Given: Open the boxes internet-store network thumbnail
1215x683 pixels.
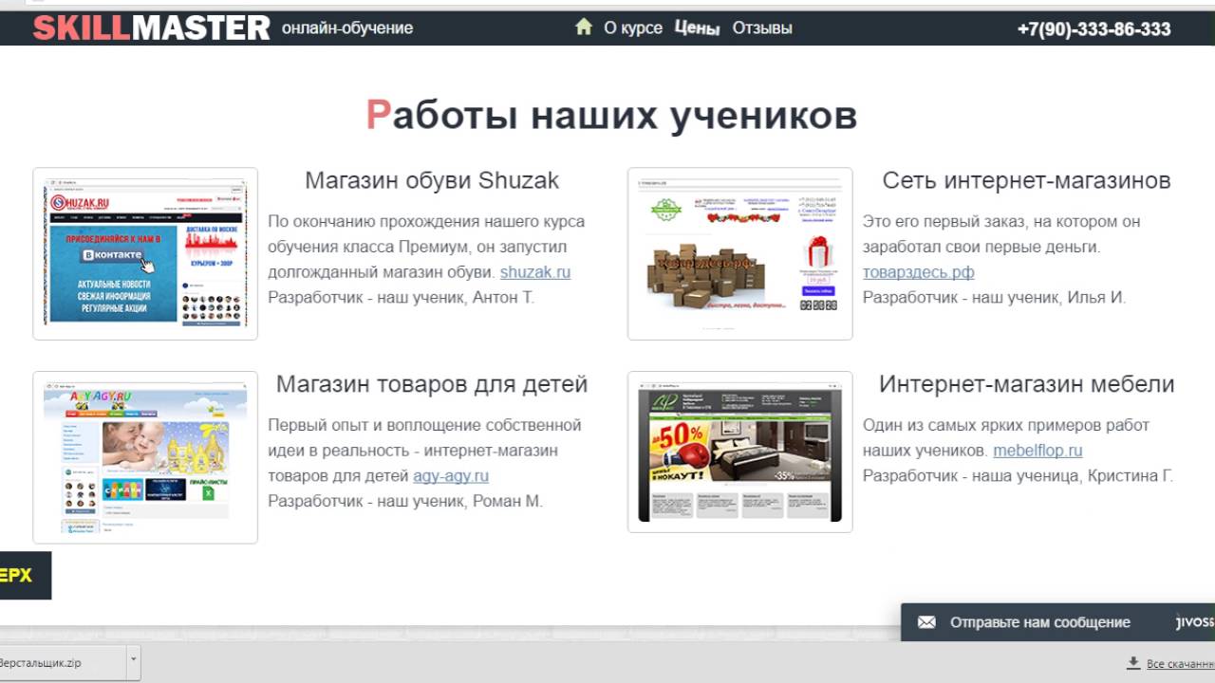Looking at the screenshot, I should coord(739,253).
